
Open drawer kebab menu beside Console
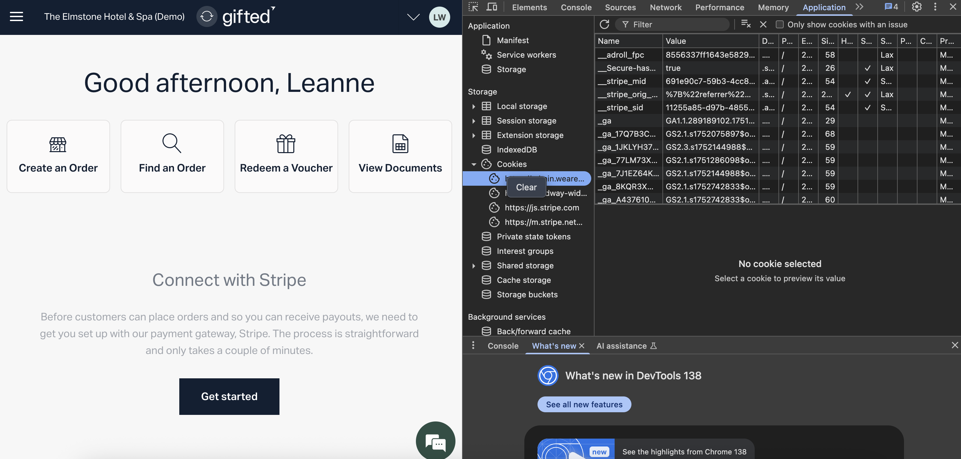pos(473,345)
